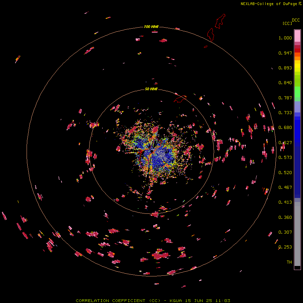Click the 0.253 scale value
The image size is (303, 303).
click(285, 247)
